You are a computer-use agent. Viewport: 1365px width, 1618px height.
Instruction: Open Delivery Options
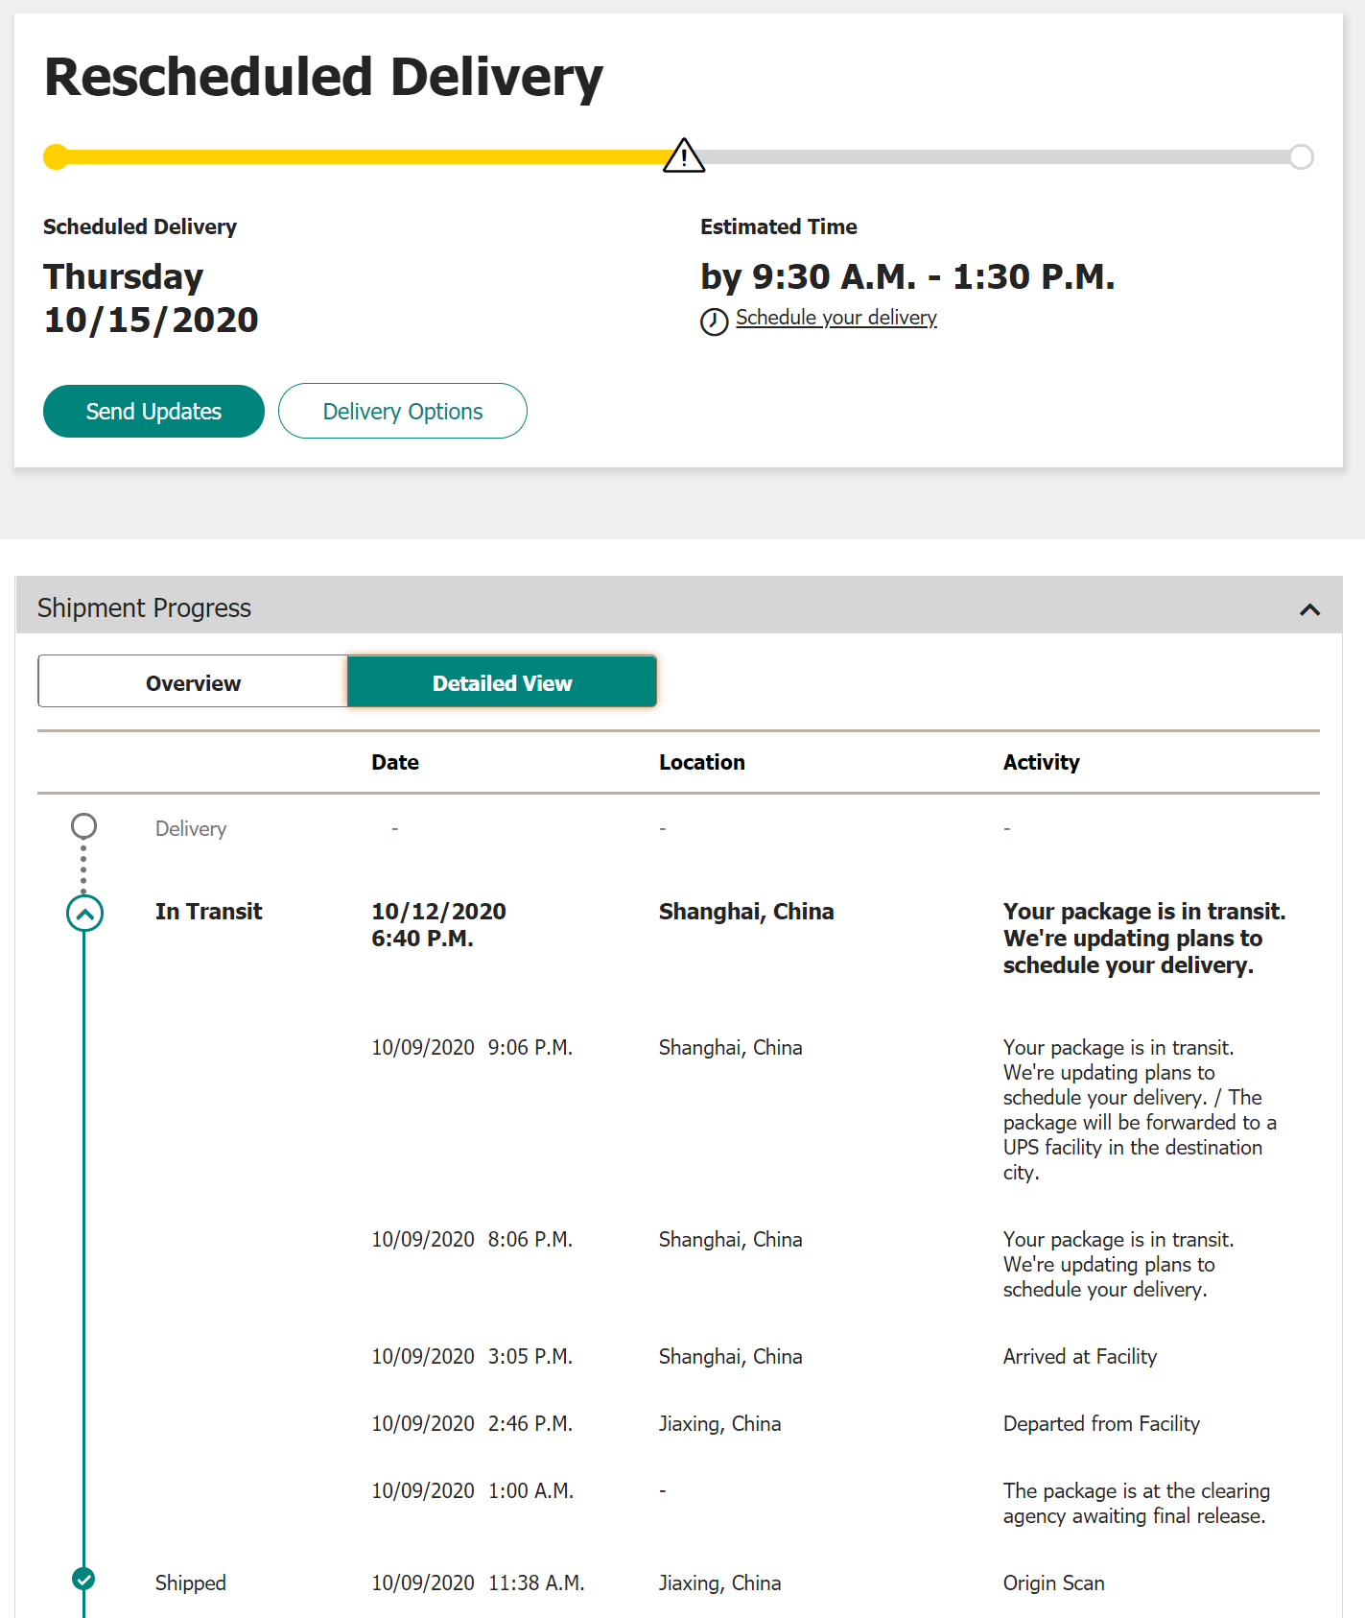(403, 411)
